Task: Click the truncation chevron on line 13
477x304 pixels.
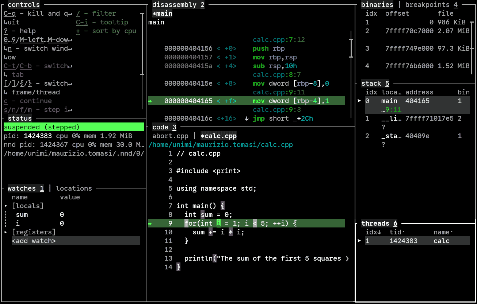Action: click(347, 258)
